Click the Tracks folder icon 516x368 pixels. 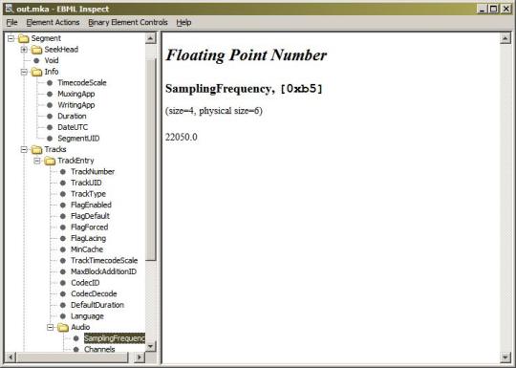tap(37, 150)
